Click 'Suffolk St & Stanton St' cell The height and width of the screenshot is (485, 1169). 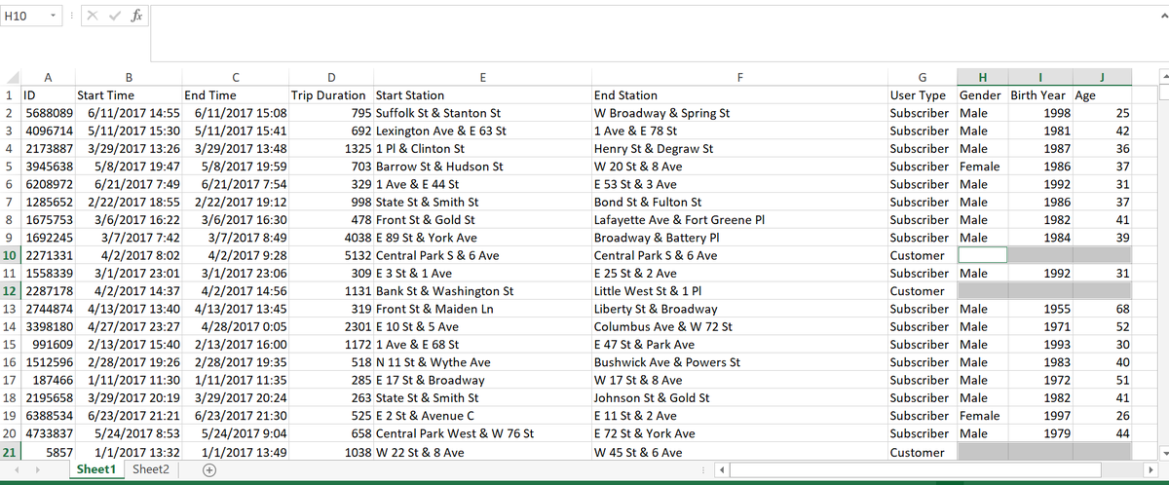click(x=483, y=113)
